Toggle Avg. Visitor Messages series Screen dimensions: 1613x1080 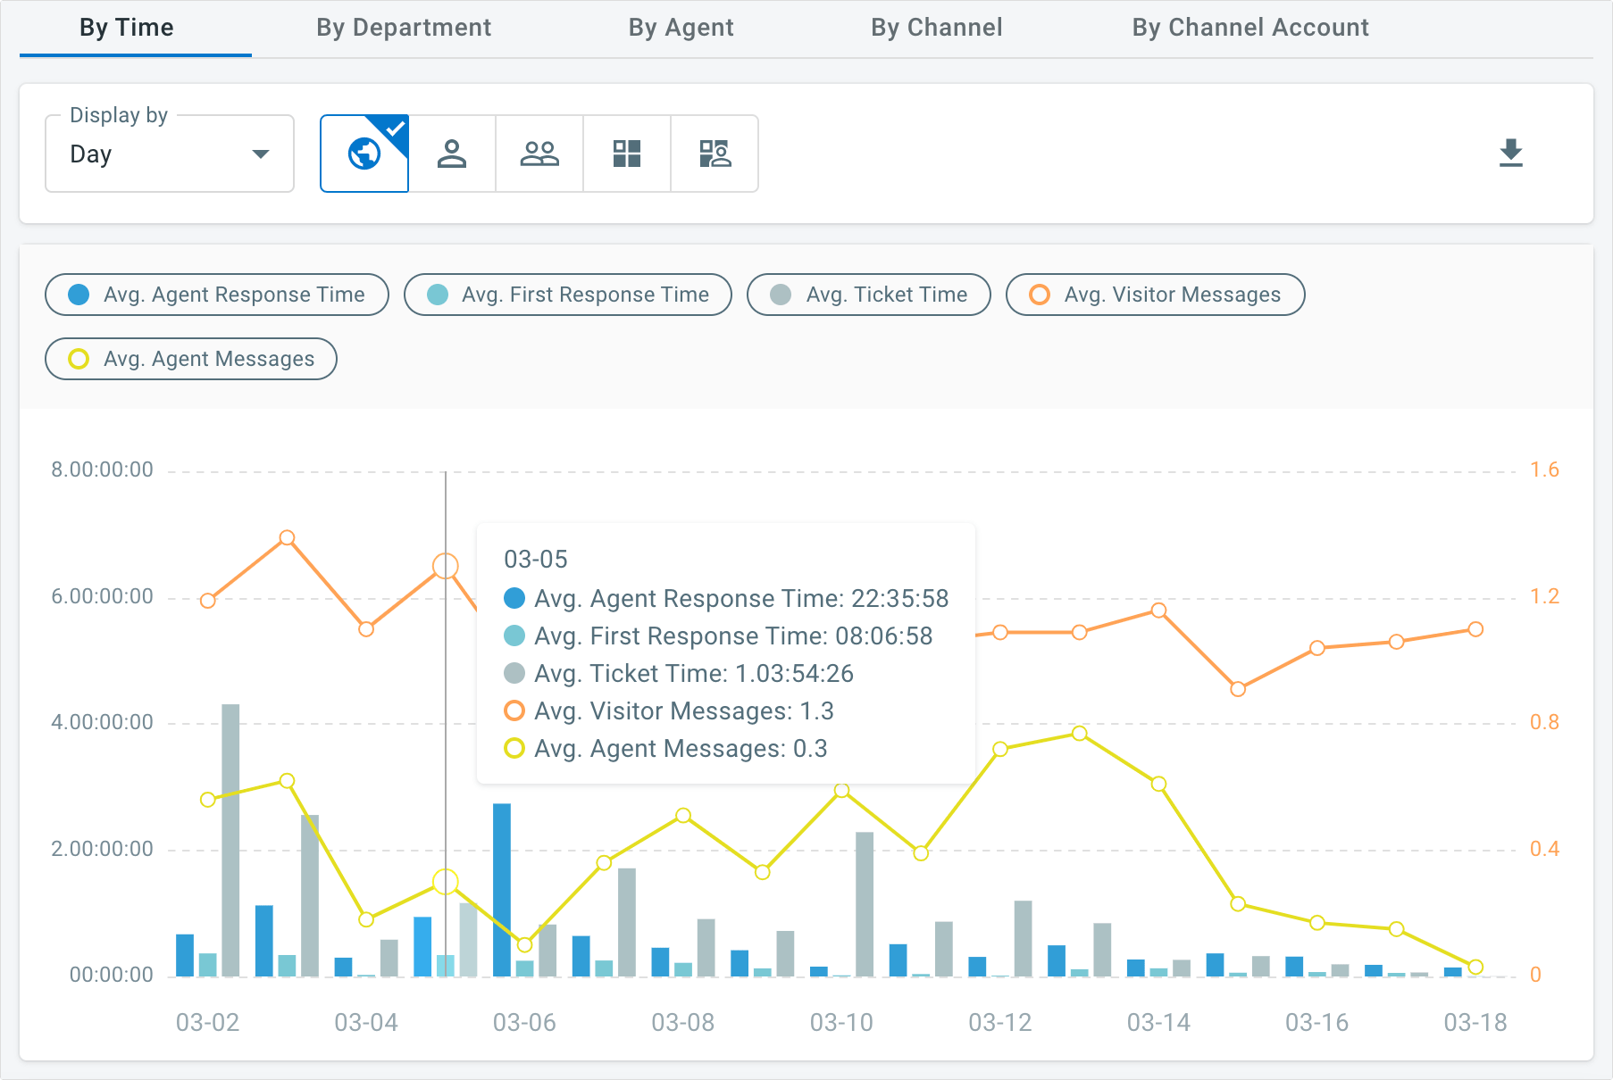1156,295
